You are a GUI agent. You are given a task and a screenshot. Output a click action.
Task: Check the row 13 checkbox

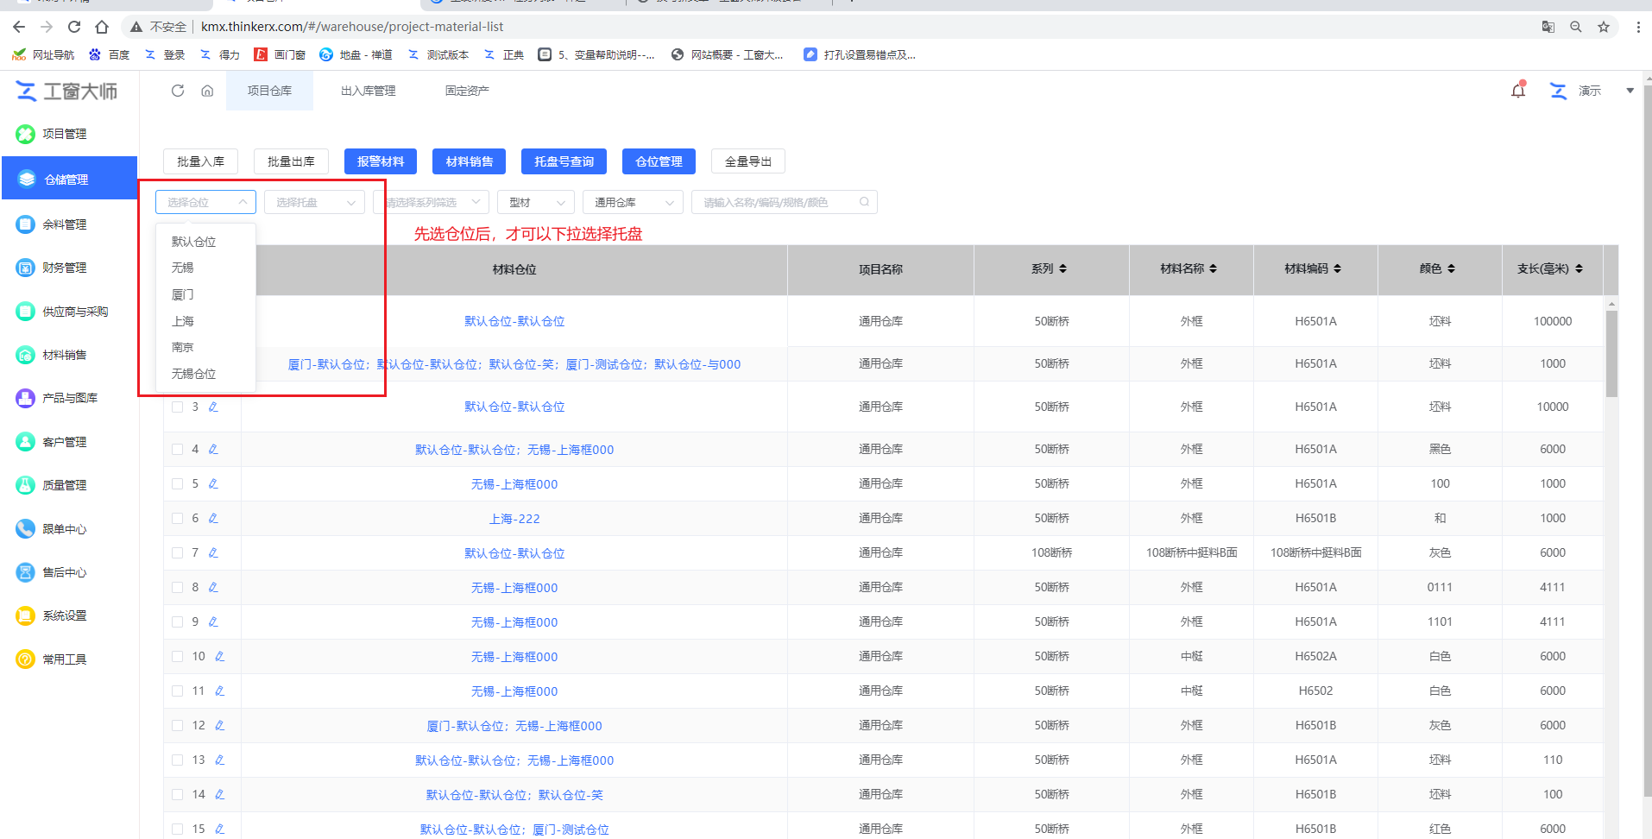click(177, 760)
